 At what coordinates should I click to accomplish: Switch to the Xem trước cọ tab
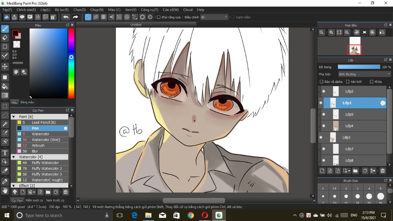click(55, 200)
